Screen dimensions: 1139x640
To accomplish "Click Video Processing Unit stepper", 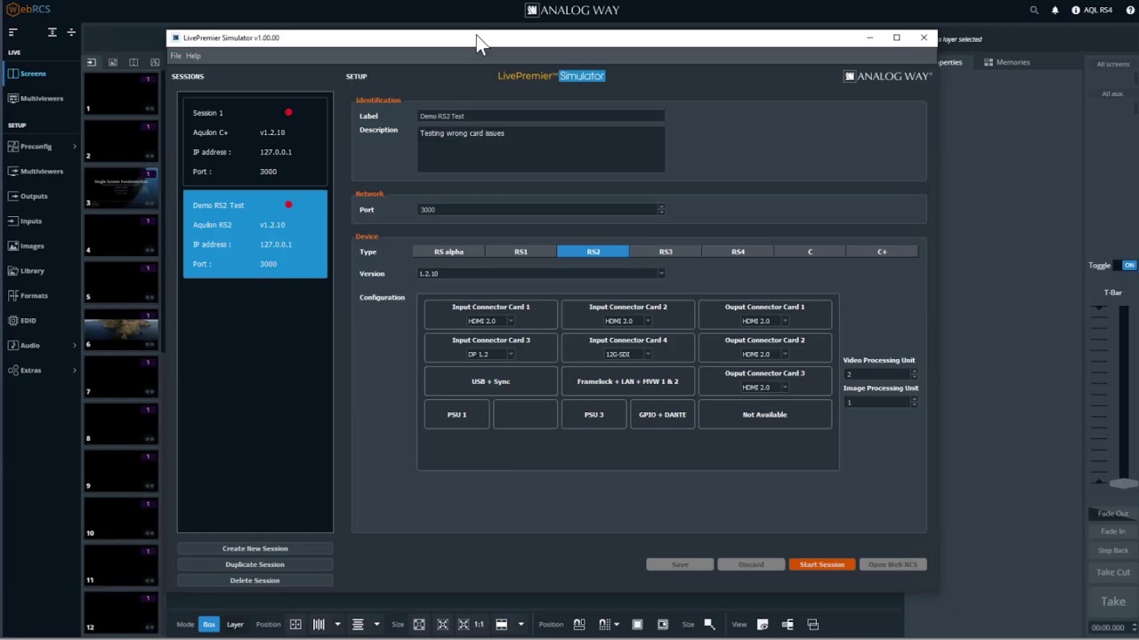I will coord(914,374).
